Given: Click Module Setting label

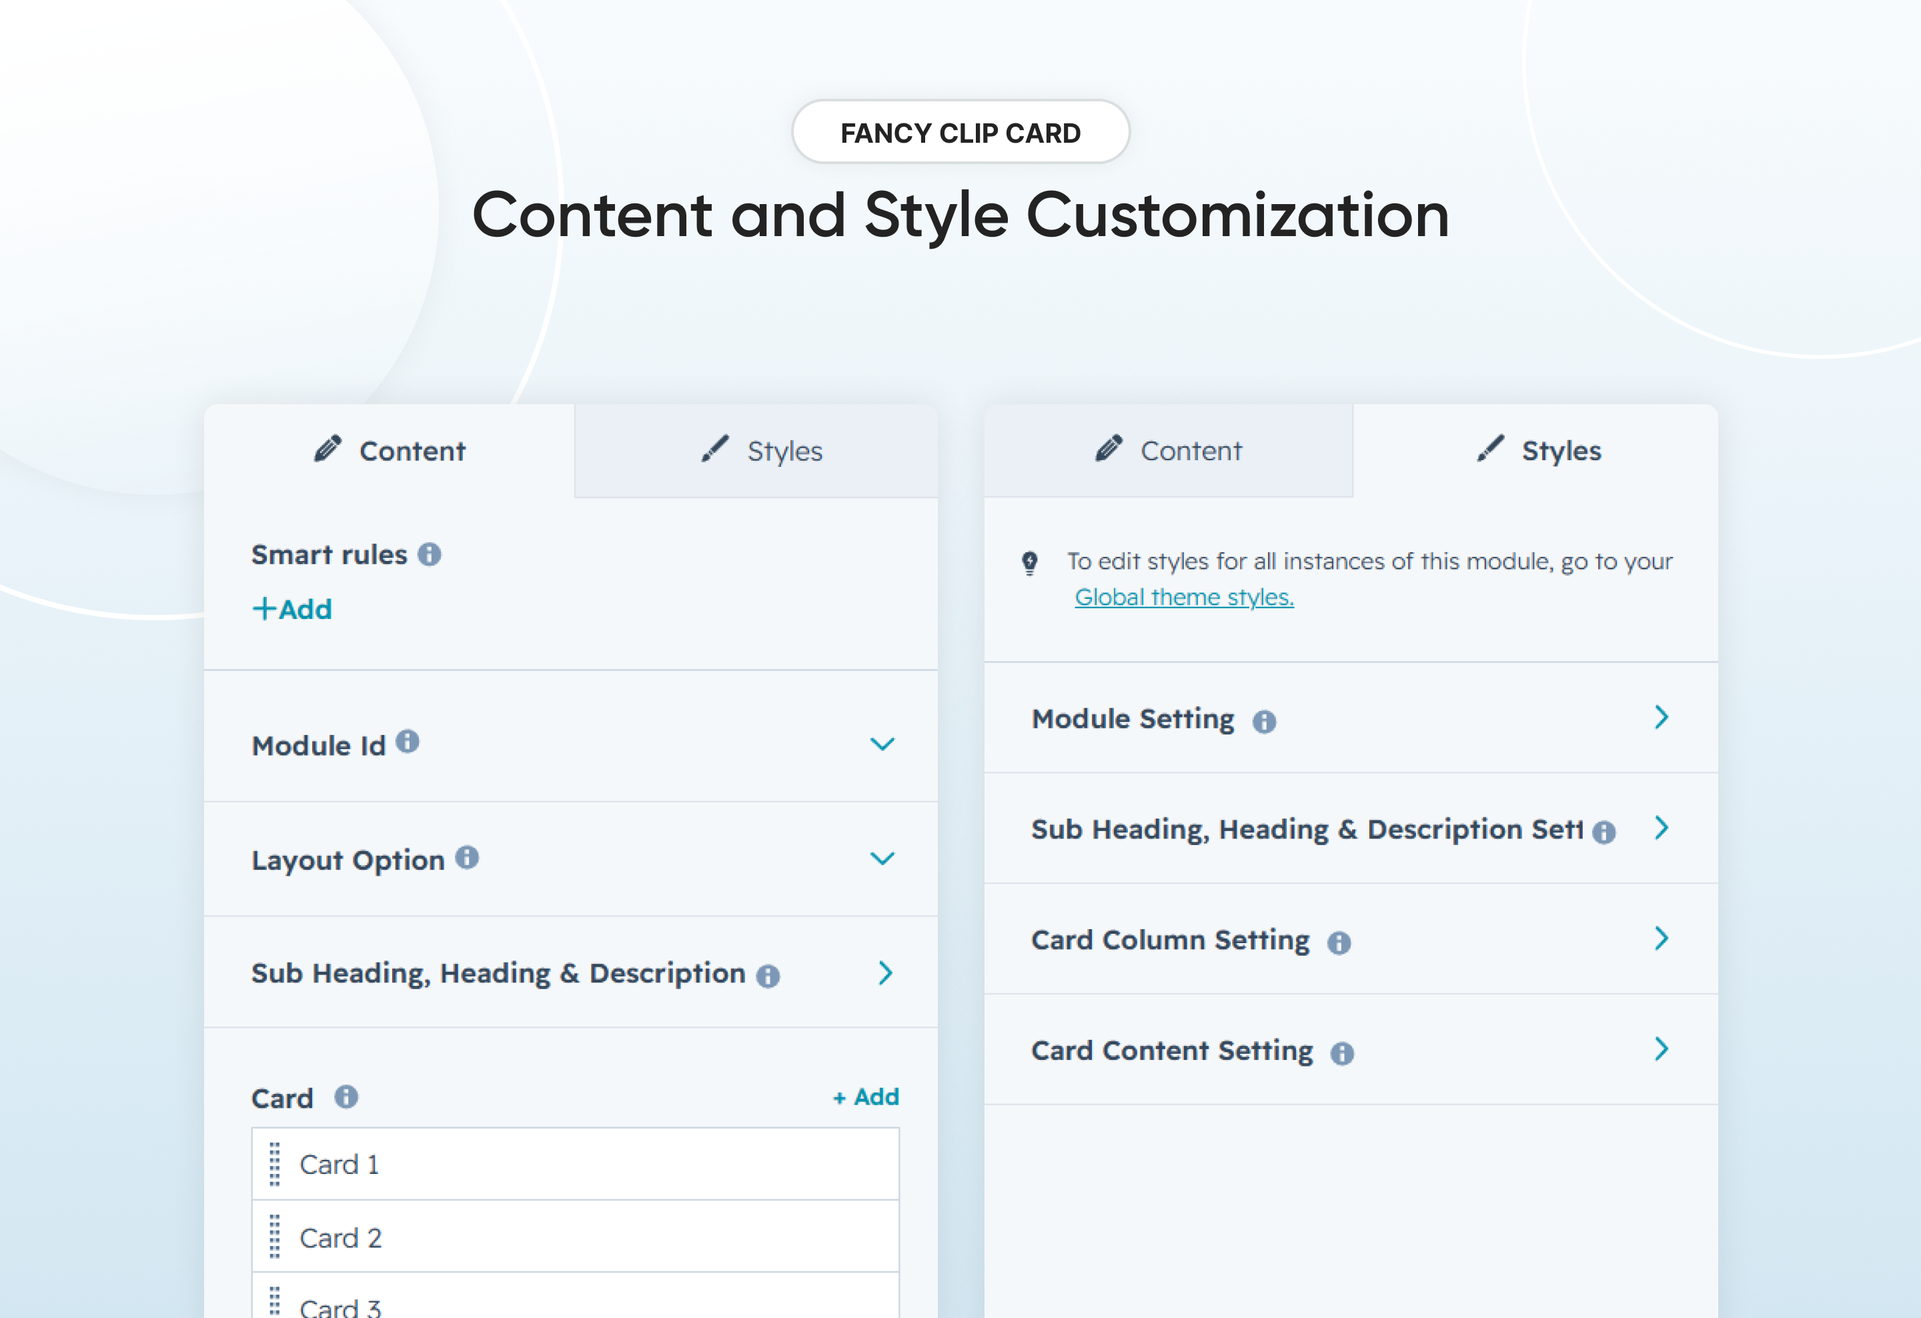Looking at the screenshot, I should pyautogui.click(x=1133, y=720).
